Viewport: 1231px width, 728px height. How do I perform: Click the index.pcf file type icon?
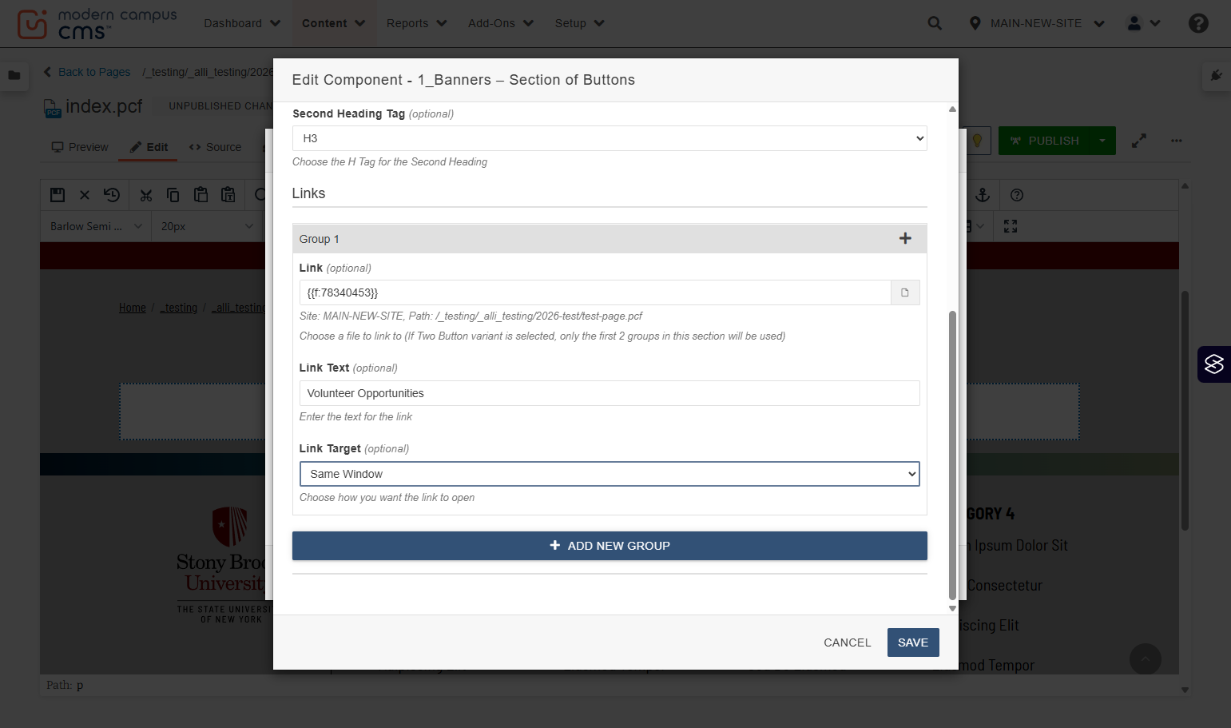click(x=52, y=108)
